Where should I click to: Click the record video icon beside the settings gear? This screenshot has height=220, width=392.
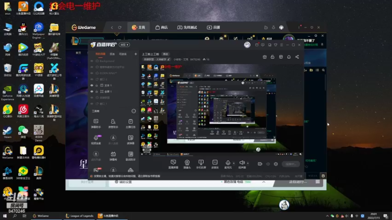(260, 164)
